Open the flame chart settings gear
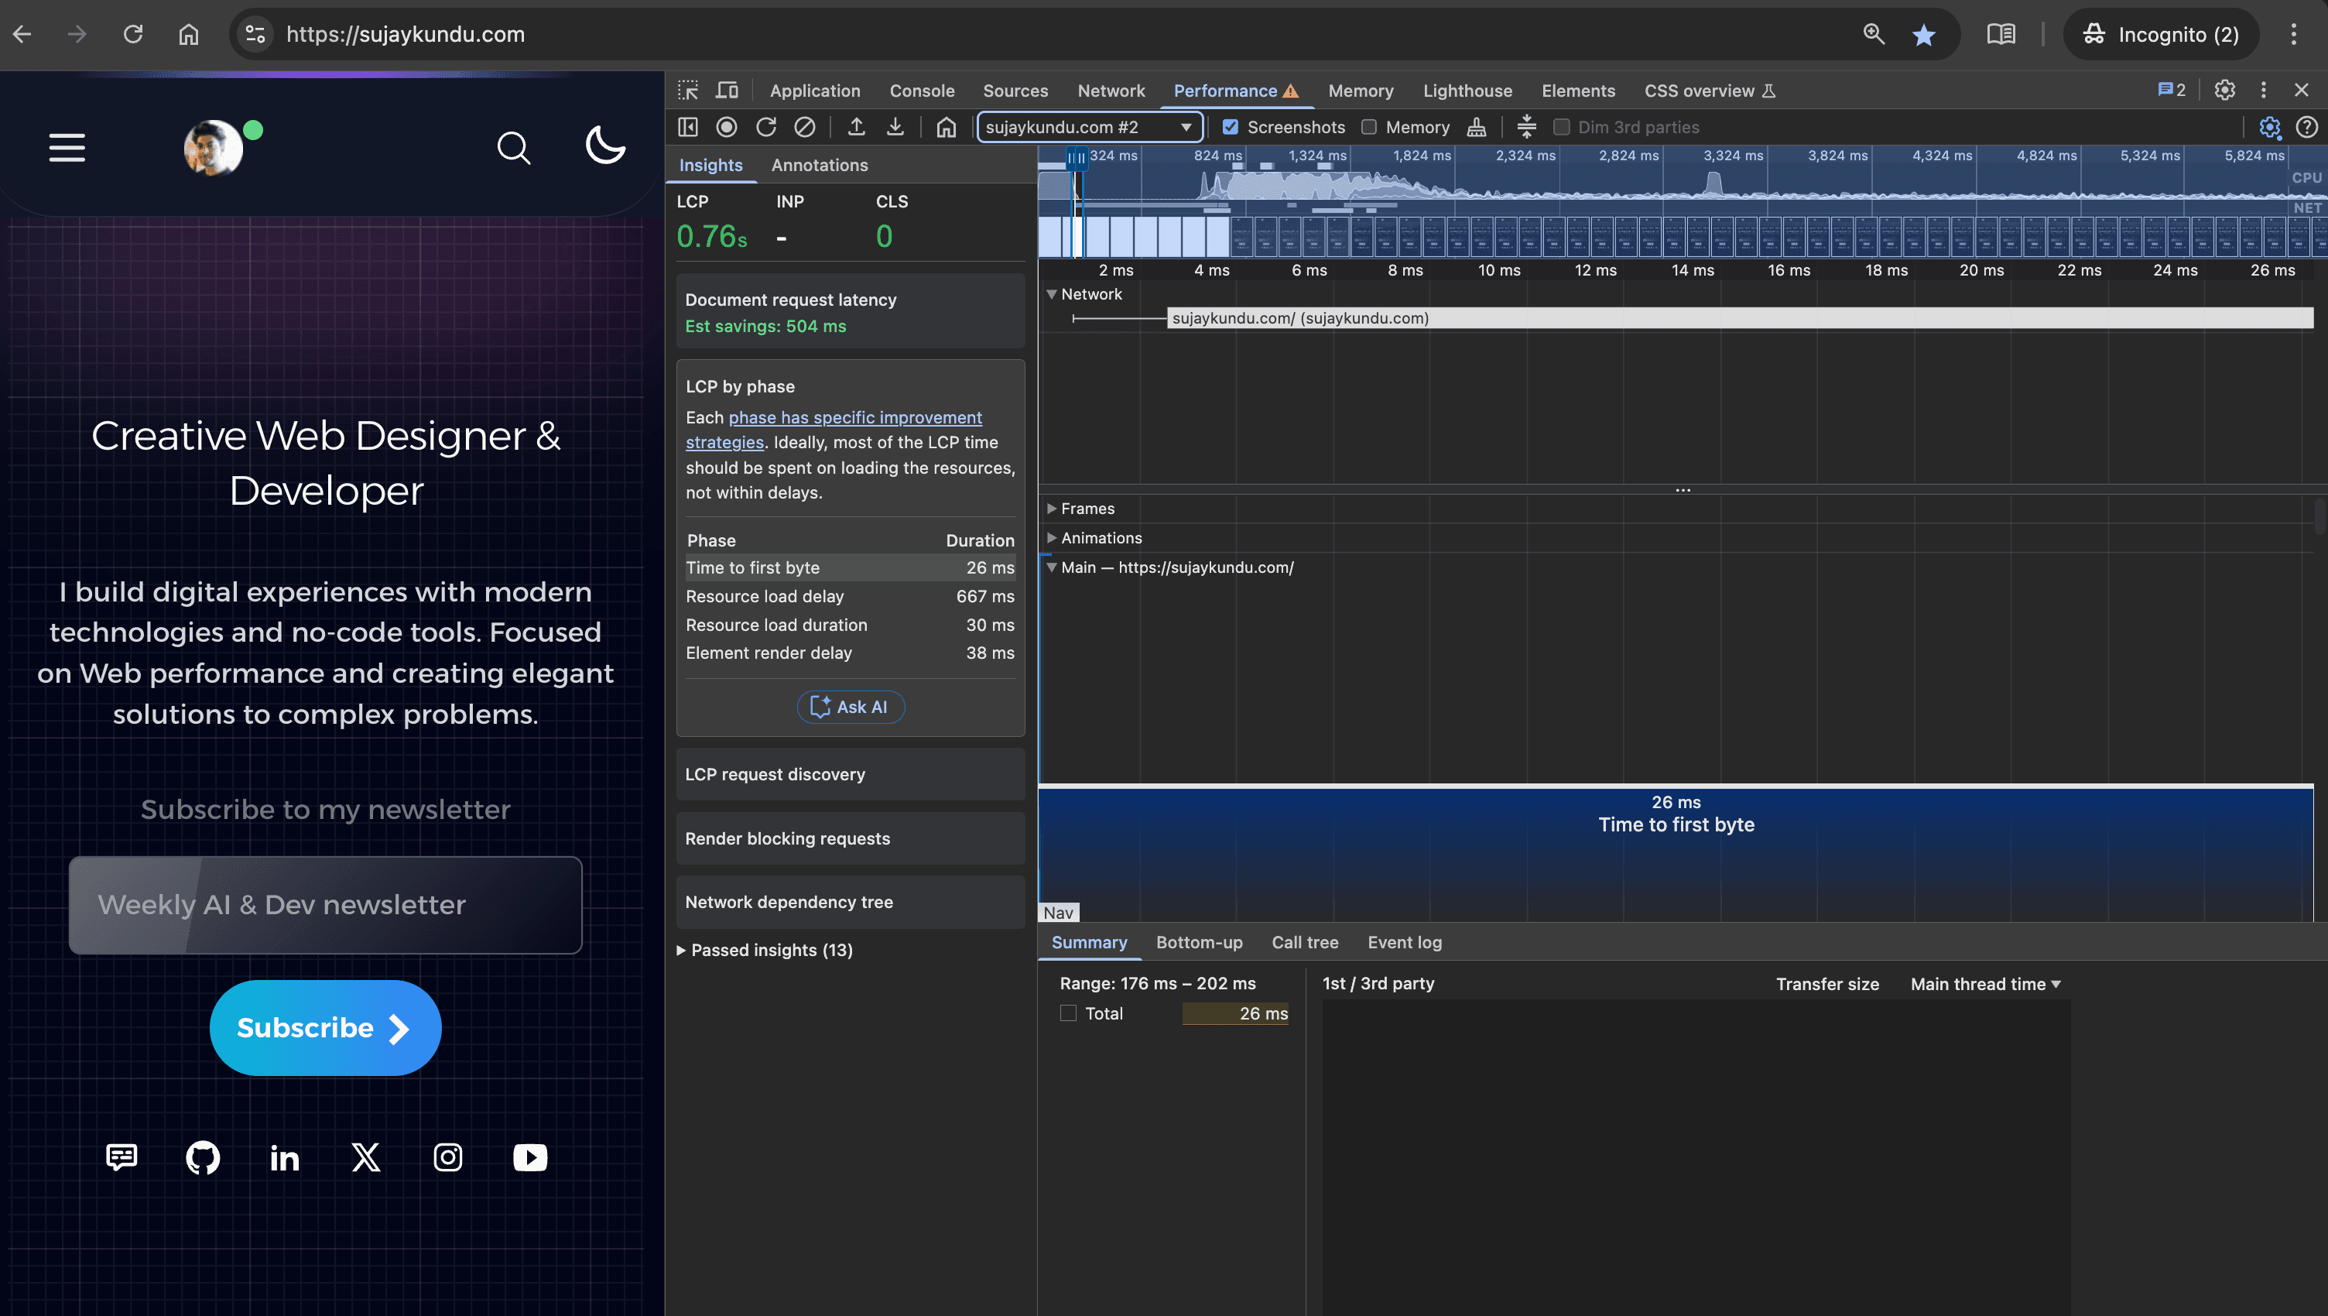Screen dimensions: 2328x1316 pos(2271,128)
